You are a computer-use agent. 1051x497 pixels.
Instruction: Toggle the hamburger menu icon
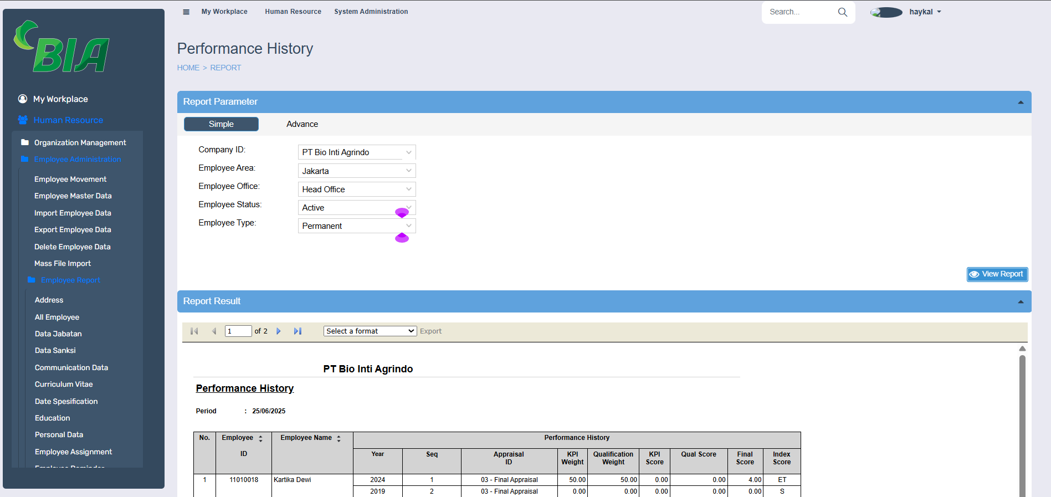click(x=186, y=12)
